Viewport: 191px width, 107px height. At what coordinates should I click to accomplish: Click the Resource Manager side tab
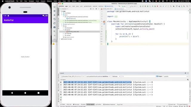pyautogui.click(x=58, y=23)
